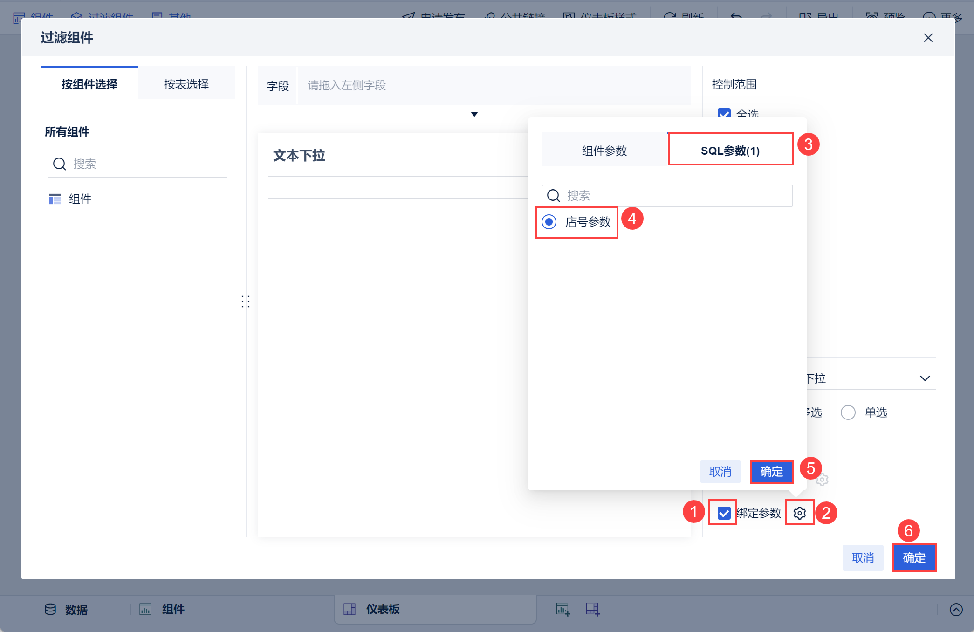Screen dimensions: 974x632
Task: Open the 文本下拉 selection box
Action: pyautogui.click(x=398, y=187)
